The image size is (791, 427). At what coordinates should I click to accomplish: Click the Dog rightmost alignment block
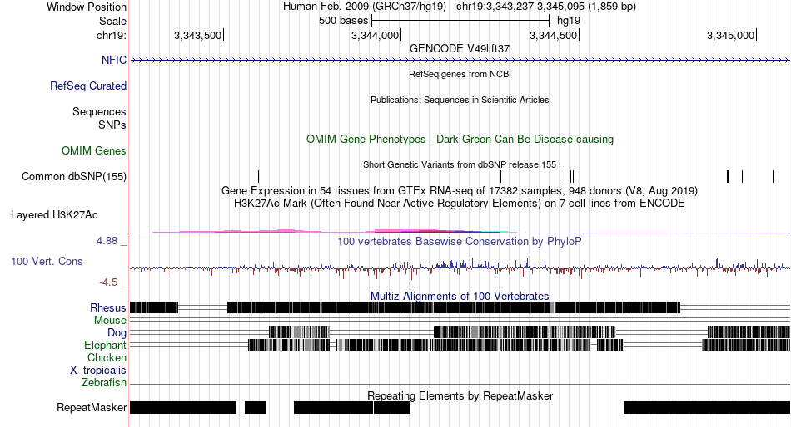(x=749, y=332)
